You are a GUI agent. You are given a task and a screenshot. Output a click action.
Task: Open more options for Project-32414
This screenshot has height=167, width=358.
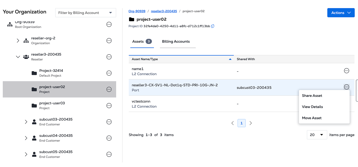(109, 73)
